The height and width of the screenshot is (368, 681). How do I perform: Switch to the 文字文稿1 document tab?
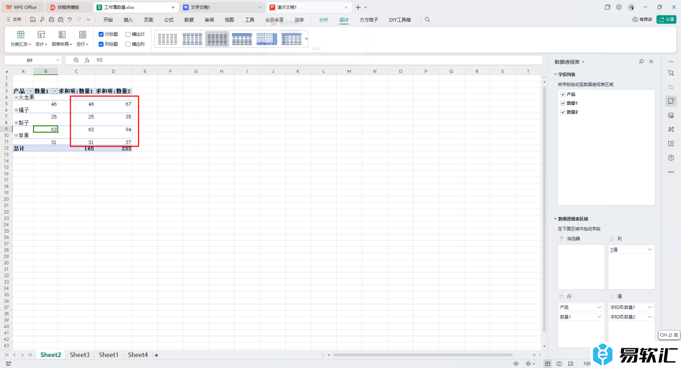tap(222, 7)
